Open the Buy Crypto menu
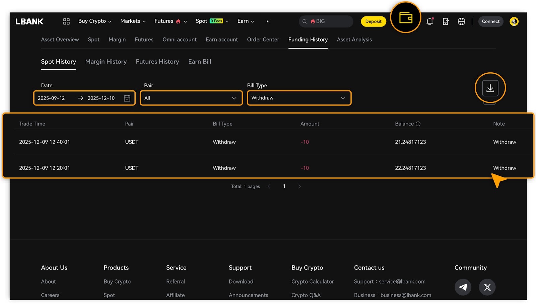536x304 pixels. (94, 21)
